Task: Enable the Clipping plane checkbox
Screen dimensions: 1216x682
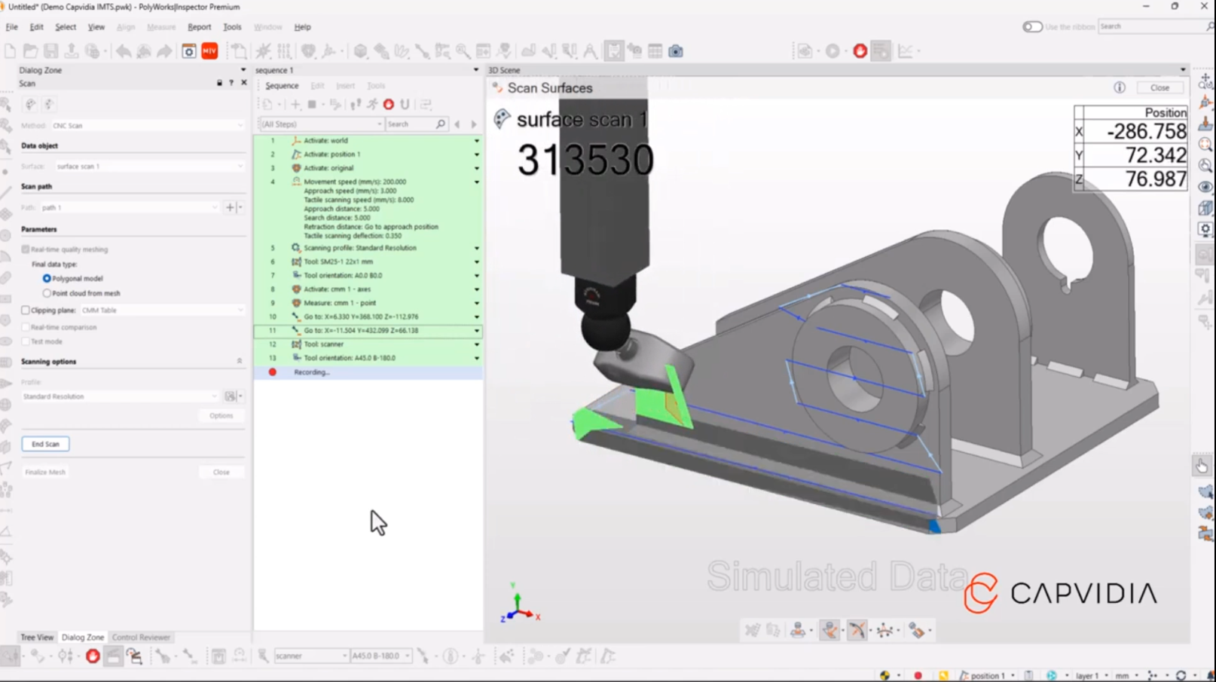Action: (26, 310)
